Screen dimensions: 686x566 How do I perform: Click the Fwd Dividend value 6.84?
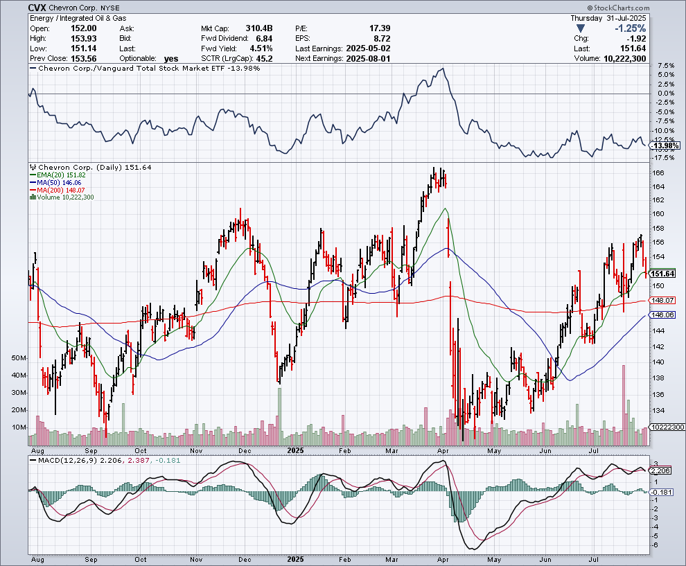264,39
